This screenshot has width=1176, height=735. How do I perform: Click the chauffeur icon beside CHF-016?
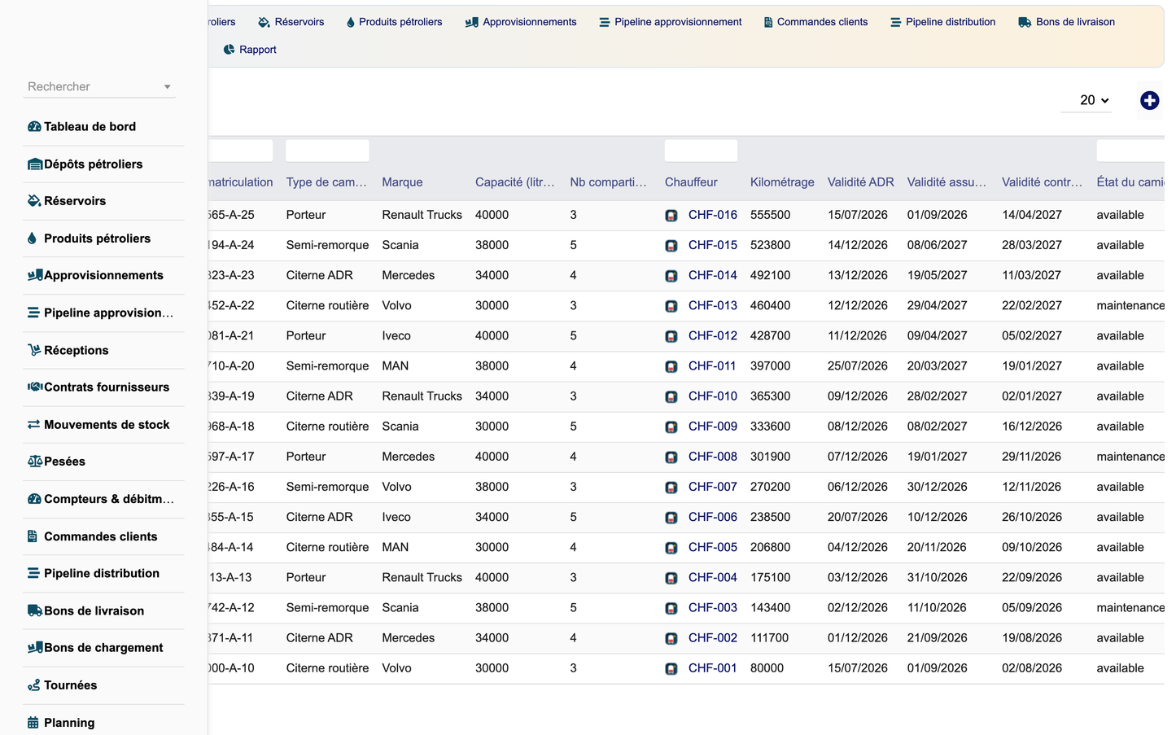point(671,216)
